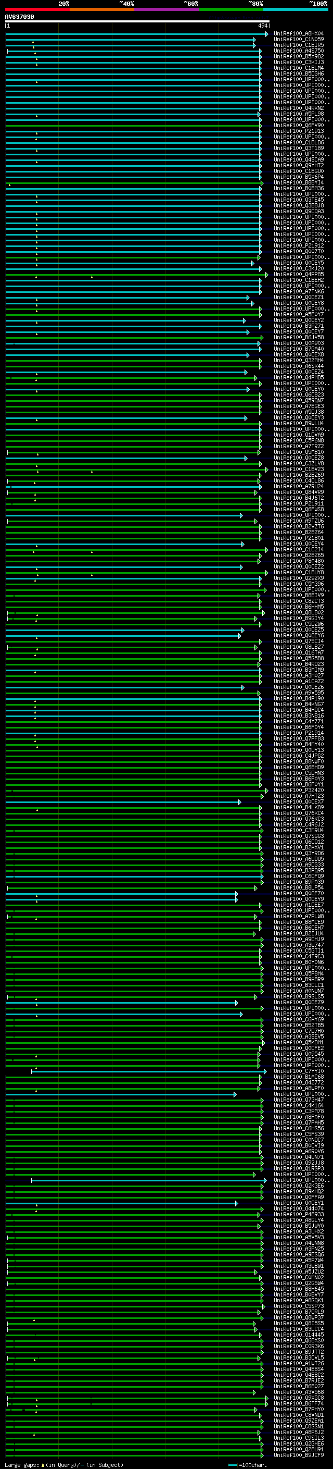
Task: Click the white query sequence ruler bar
Action: click(x=137, y=22)
